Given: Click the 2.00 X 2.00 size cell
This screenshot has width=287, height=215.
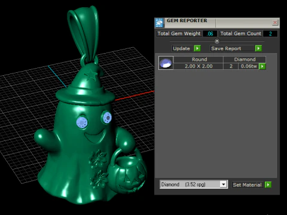Looking at the screenshot, I should click(x=199, y=66).
